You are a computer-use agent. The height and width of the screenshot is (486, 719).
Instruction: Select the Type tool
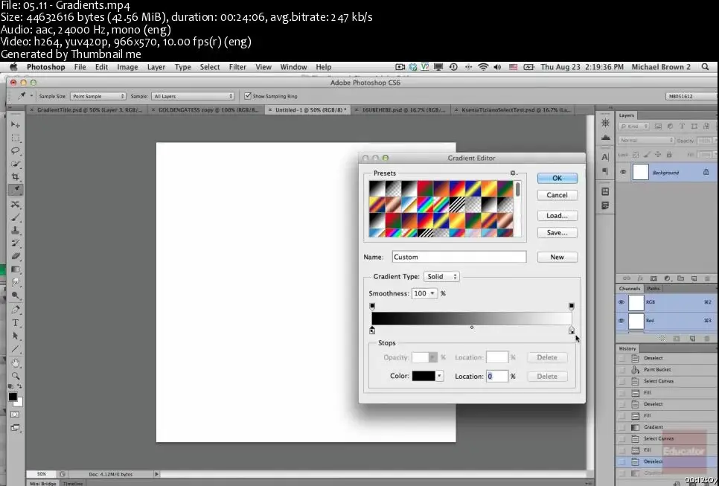[15, 323]
